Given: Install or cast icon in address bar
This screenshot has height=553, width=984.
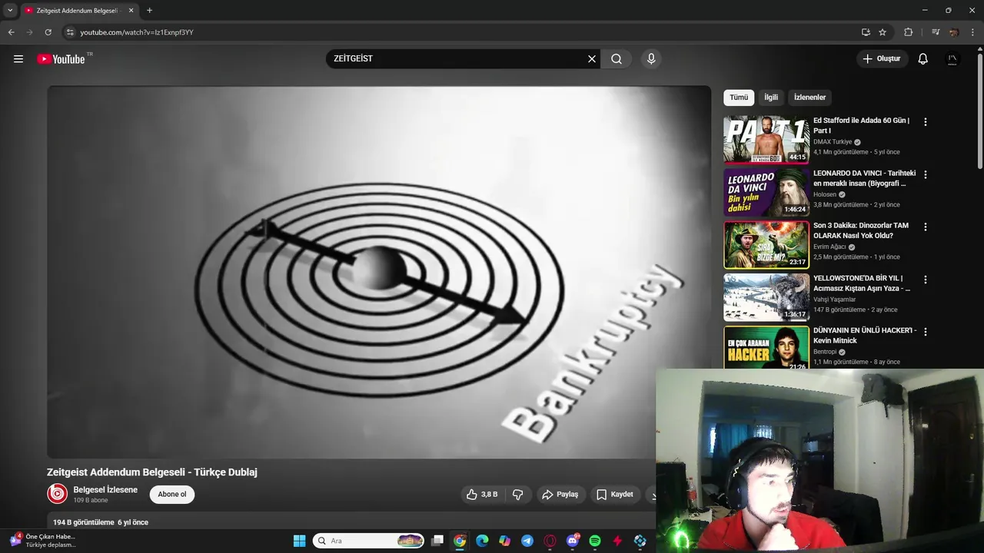Looking at the screenshot, I should click(866, 32).
